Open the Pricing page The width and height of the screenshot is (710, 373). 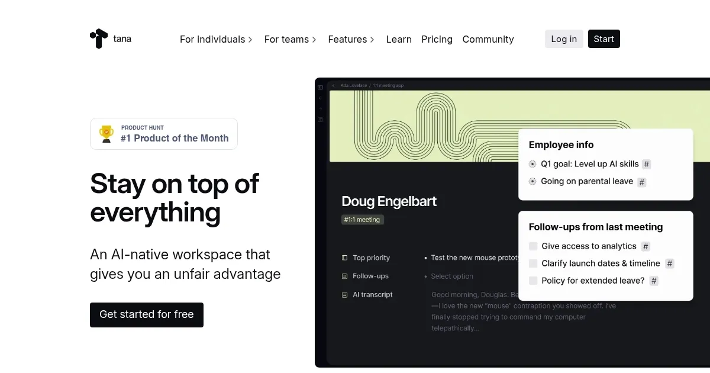437,39
